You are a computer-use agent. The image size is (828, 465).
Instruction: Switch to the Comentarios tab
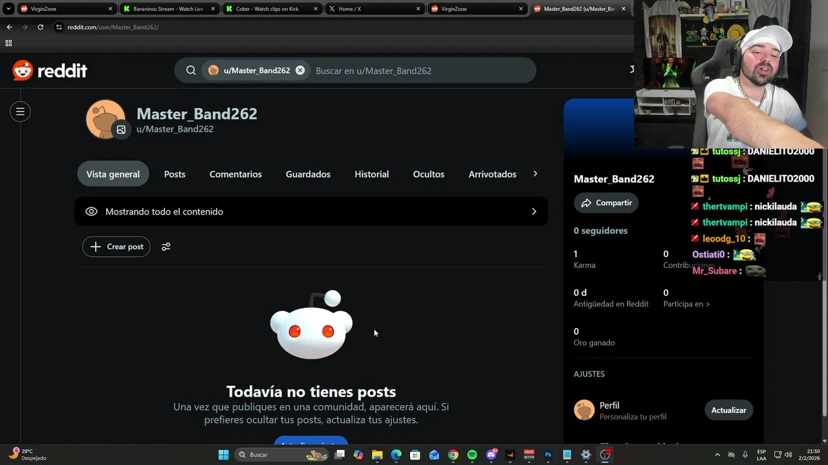click(235, 174)
